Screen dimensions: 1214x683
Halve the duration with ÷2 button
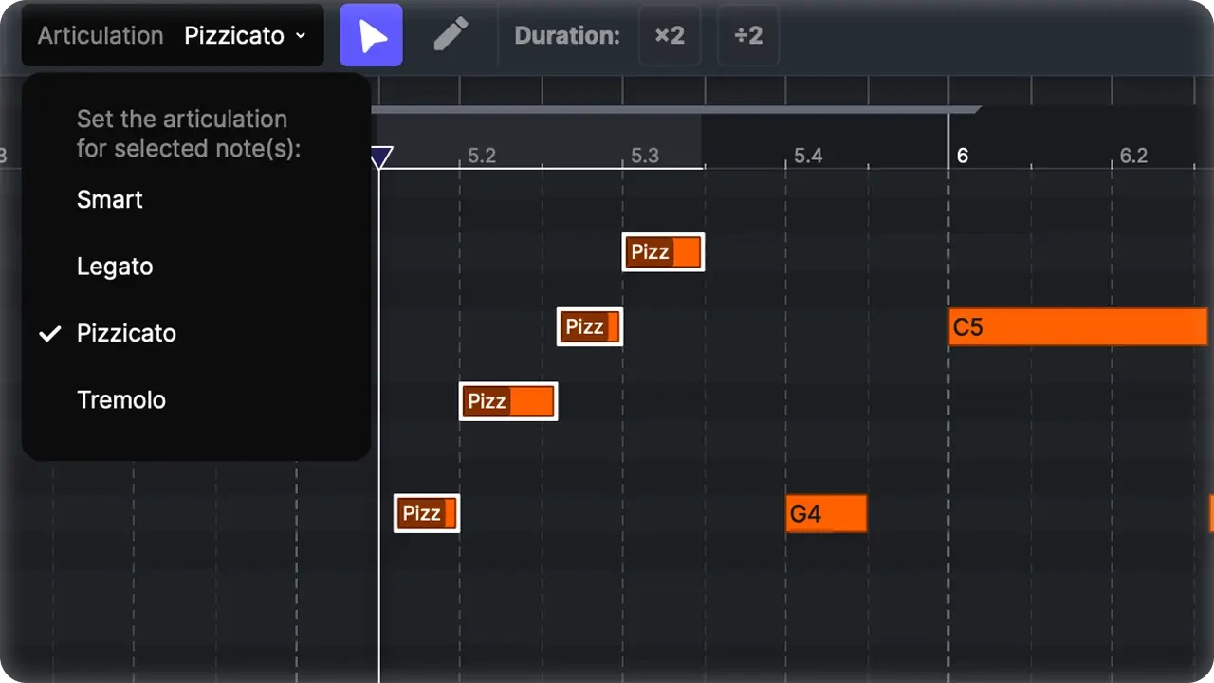(748, 36)
